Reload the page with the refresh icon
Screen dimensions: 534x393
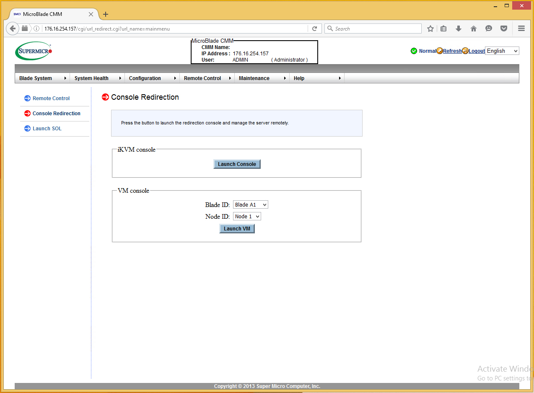pyautogui.click(x=315, y=28)
